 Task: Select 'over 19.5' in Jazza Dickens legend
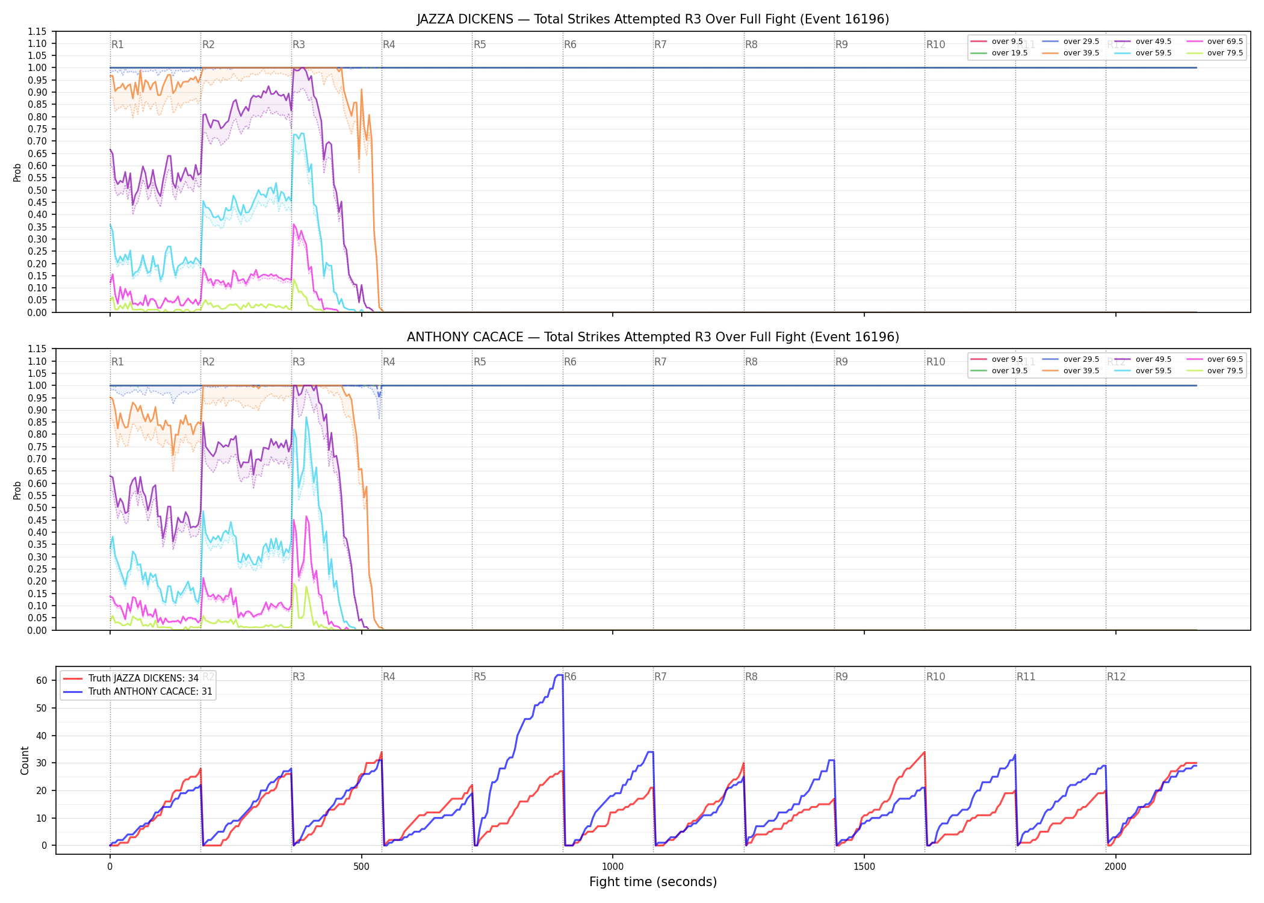[1009, 53]
